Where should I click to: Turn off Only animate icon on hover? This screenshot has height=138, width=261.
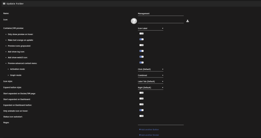[141, 110]
